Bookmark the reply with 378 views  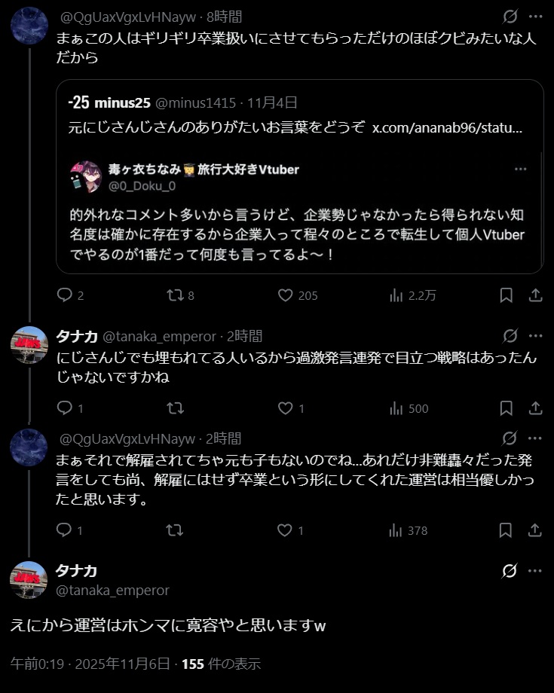pos(507,530)
